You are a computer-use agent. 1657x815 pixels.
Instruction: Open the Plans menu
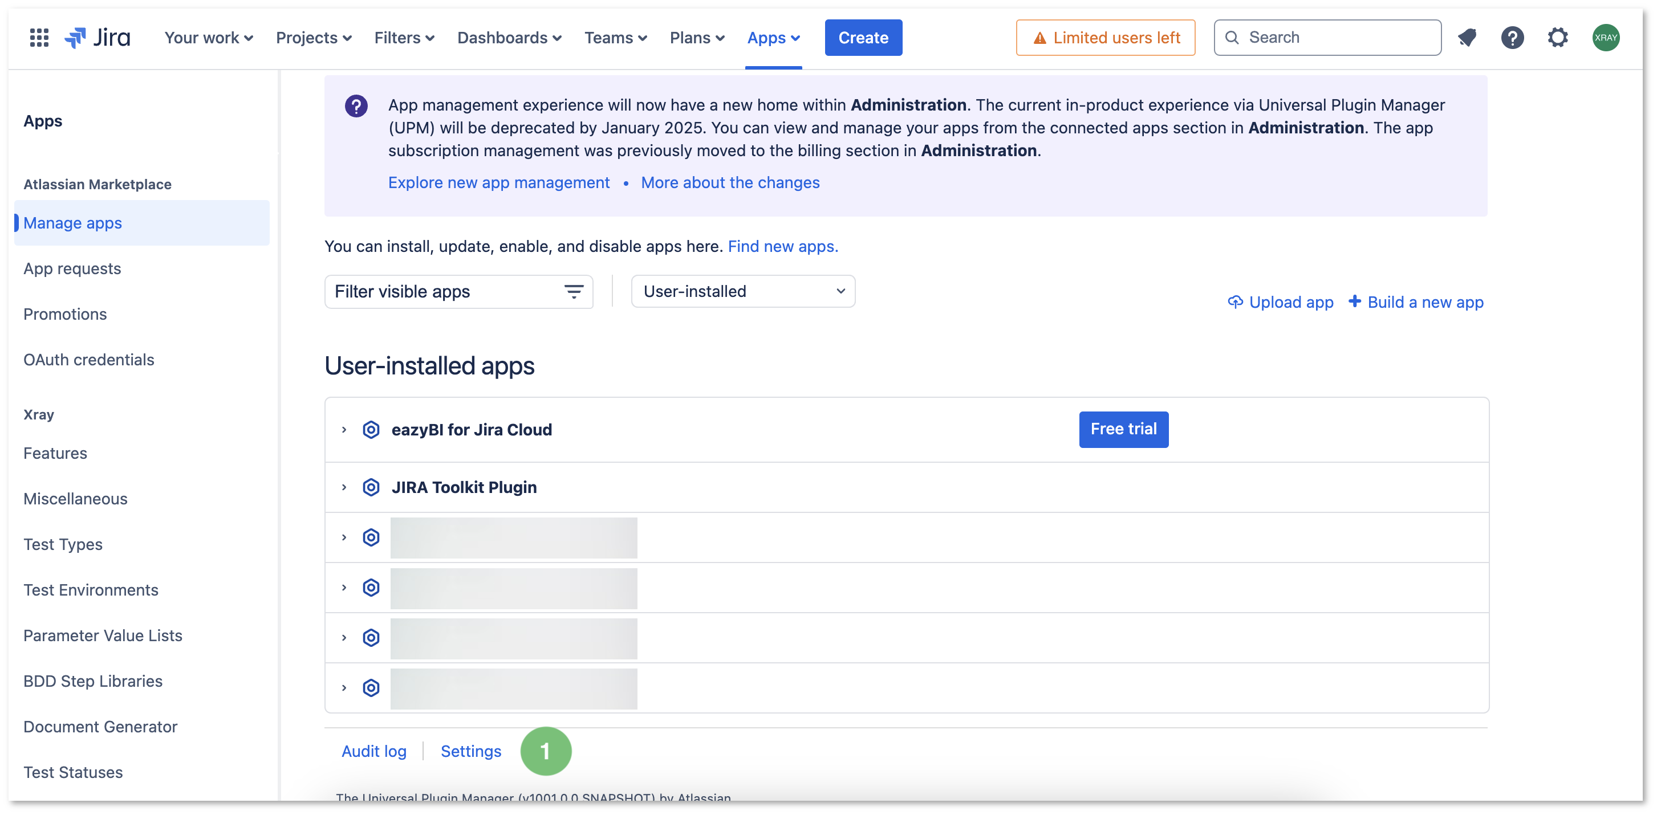pos(697,37)
